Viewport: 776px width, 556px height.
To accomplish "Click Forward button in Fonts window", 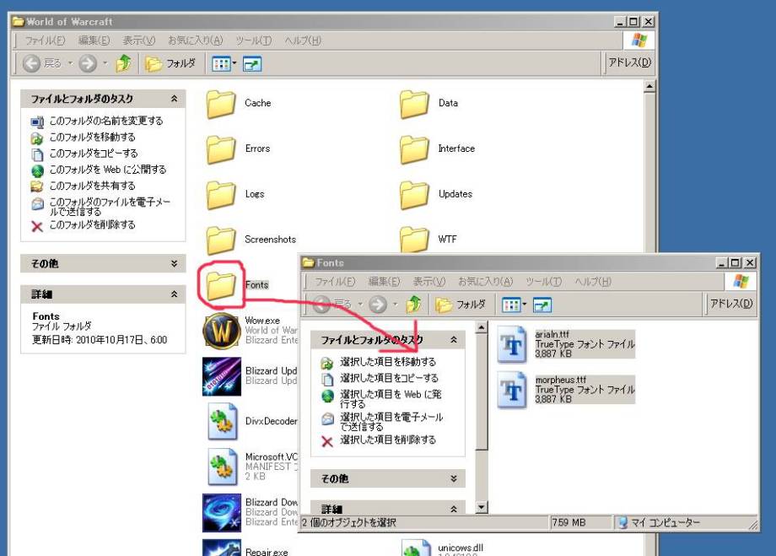I will pyautogui.click(x=378, y=305).
